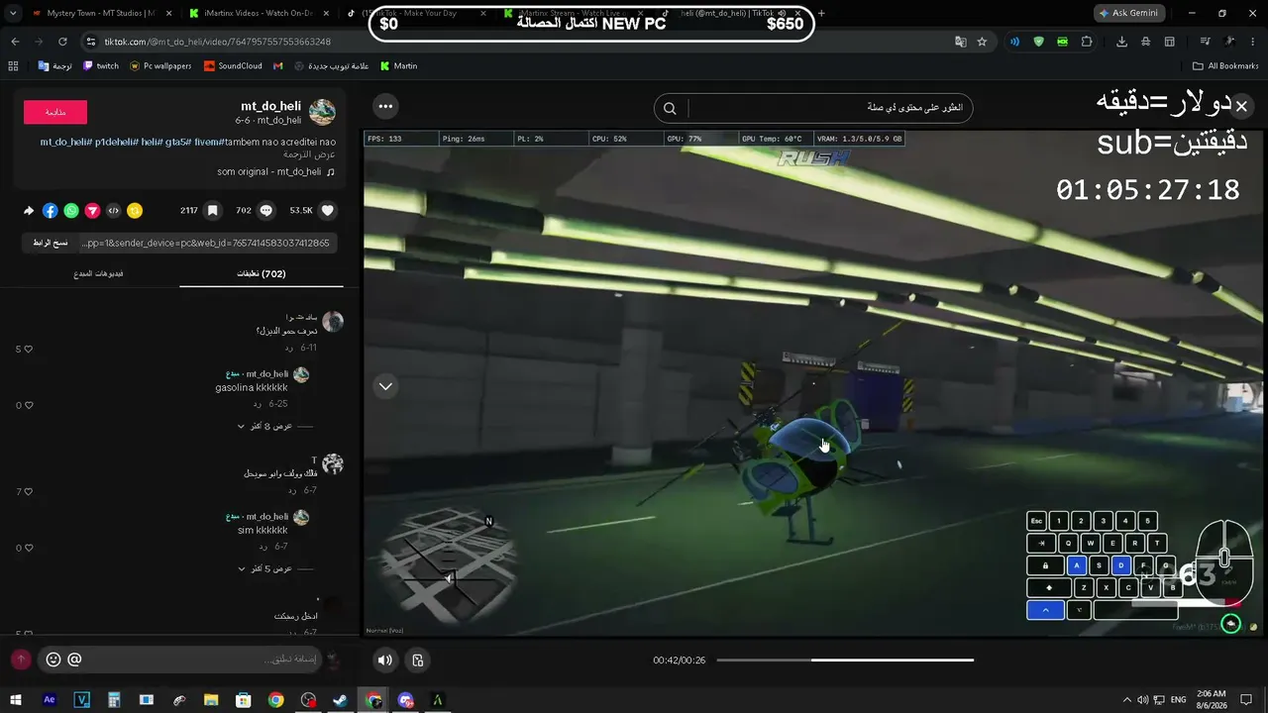Switch to the creator videos tab
Image resolution: width=1268 pixels, height=713 pixels.
click(x=98, y=273)
